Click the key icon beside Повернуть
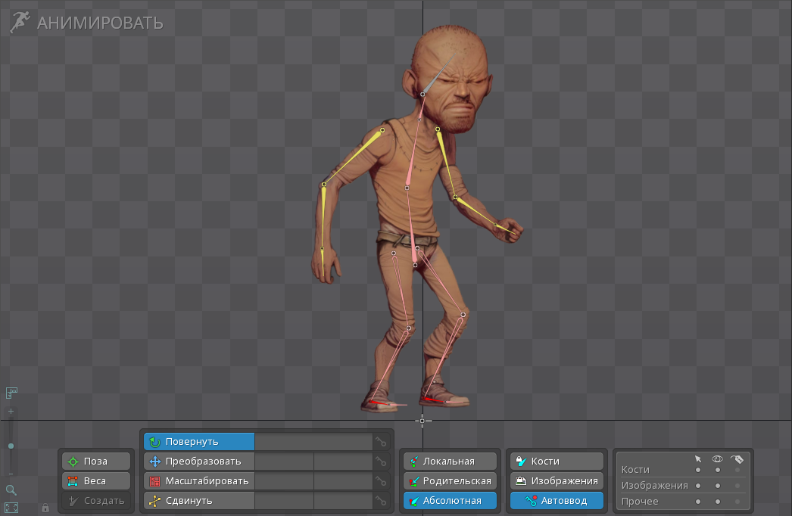The height and width of the screenshot is (516, 792). 381,442
